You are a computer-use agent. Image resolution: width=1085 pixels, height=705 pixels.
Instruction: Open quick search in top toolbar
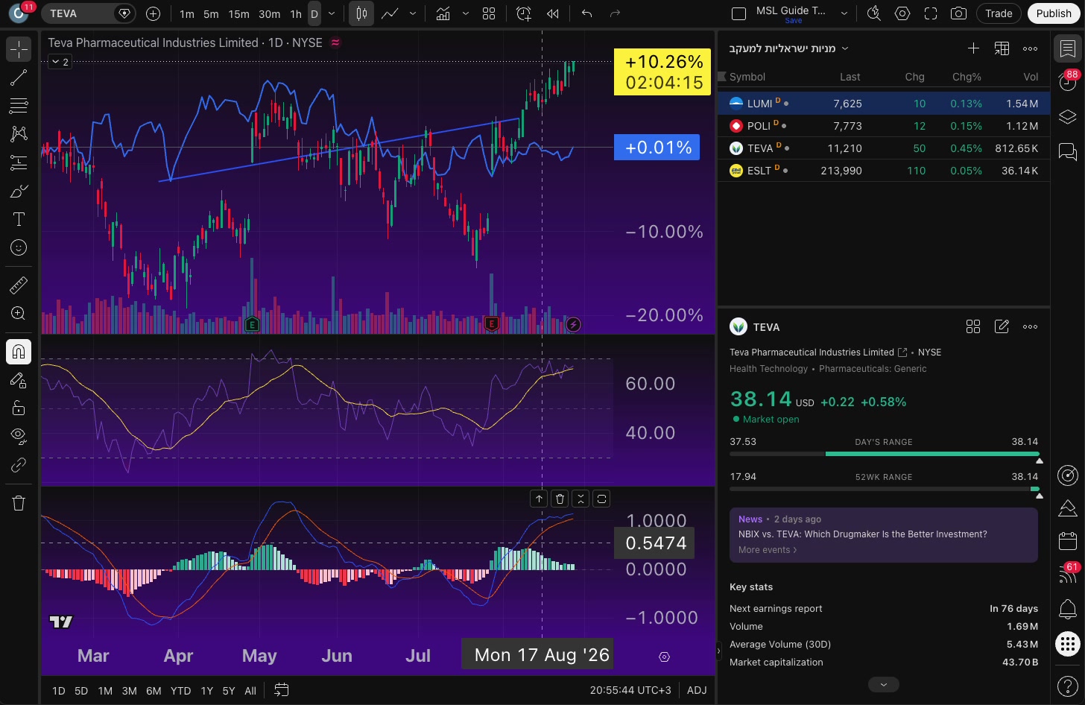coord(874,13)
